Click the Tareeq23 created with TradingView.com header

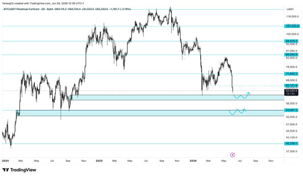click(x=43, y=3)
